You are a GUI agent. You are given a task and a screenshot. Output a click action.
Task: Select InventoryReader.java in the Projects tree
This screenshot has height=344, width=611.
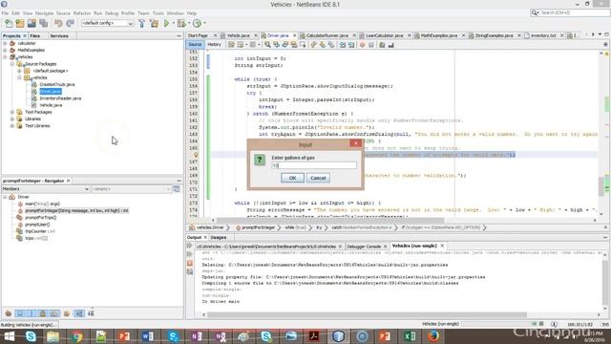60,98
